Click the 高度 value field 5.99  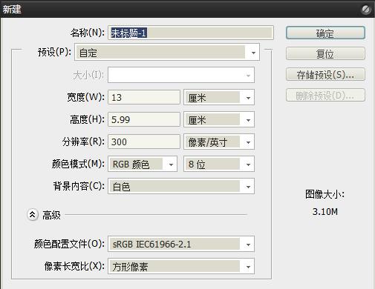coord(144,119)
